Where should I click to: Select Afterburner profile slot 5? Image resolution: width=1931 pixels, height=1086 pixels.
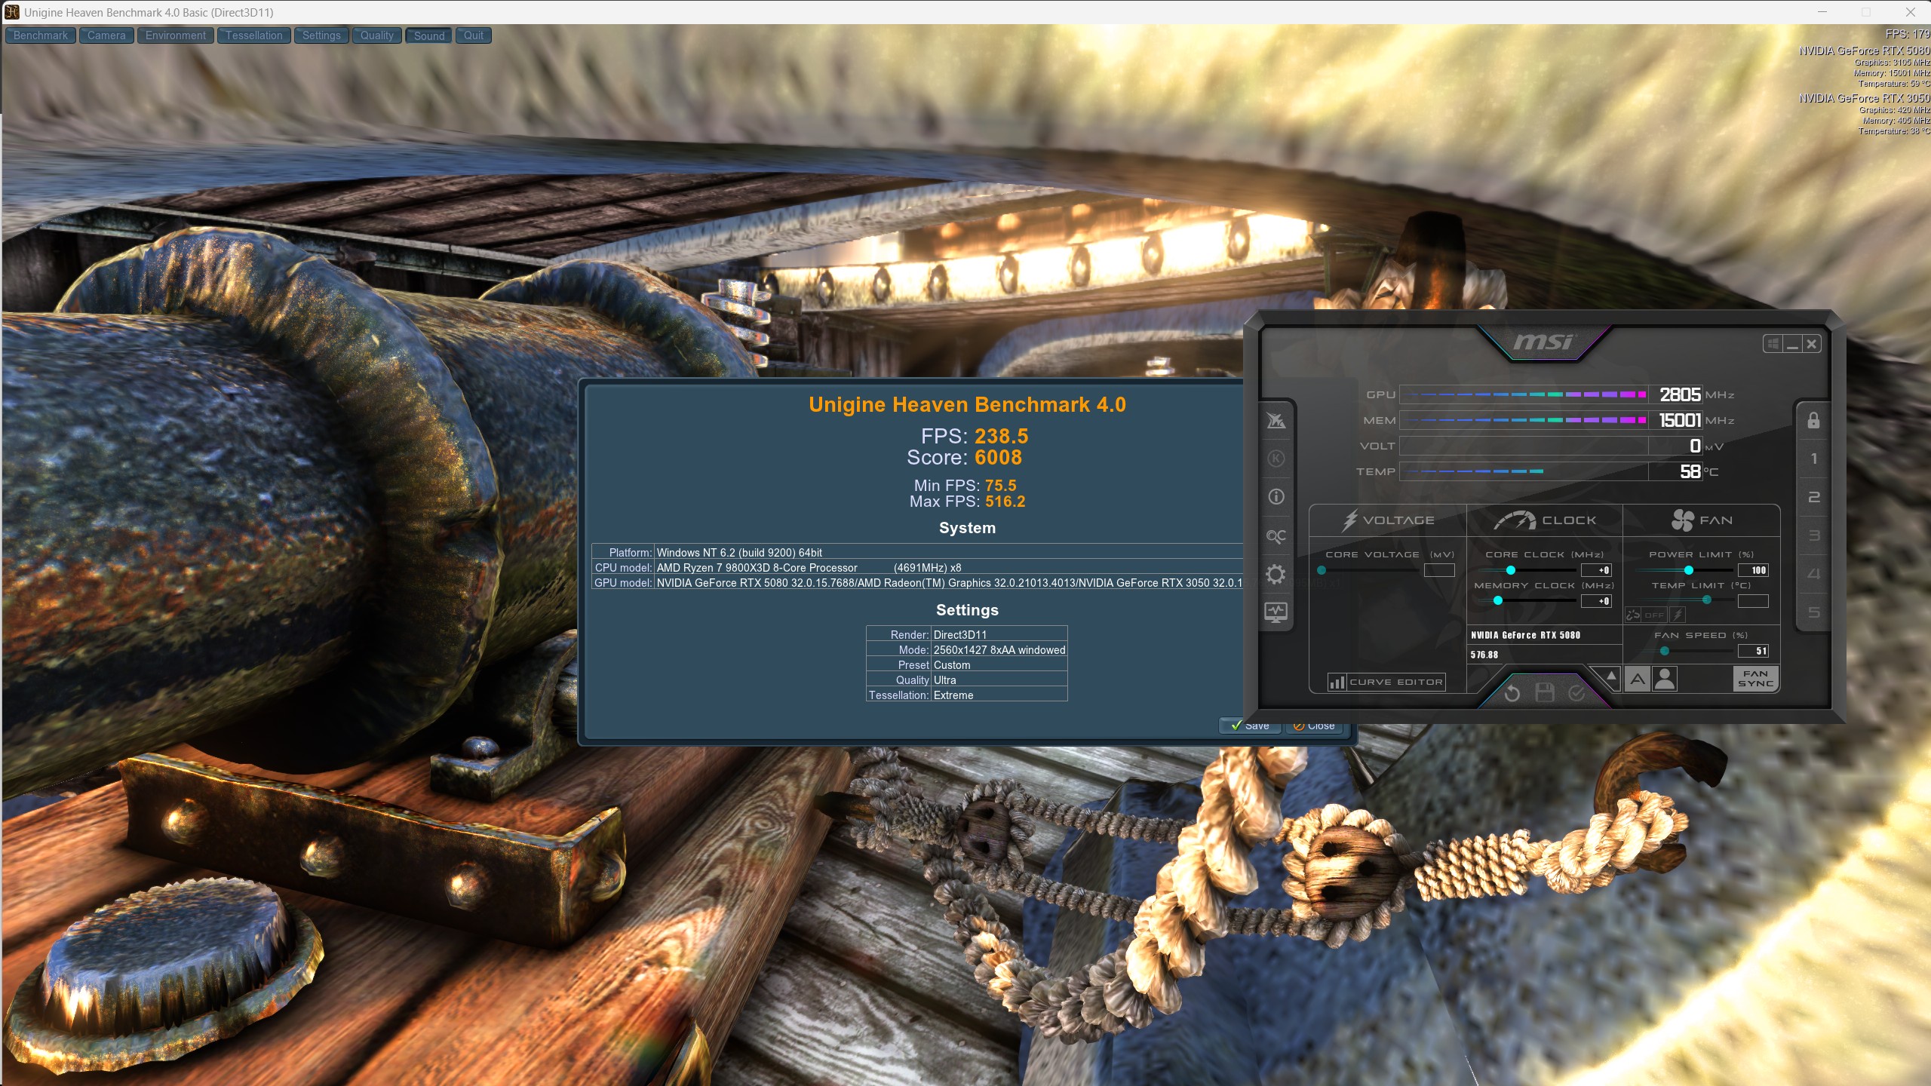point(1814,612)
